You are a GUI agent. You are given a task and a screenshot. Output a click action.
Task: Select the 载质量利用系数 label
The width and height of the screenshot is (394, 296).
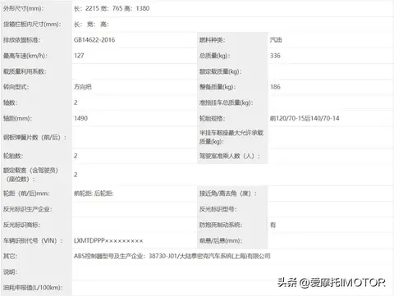(x=25, y=71)
